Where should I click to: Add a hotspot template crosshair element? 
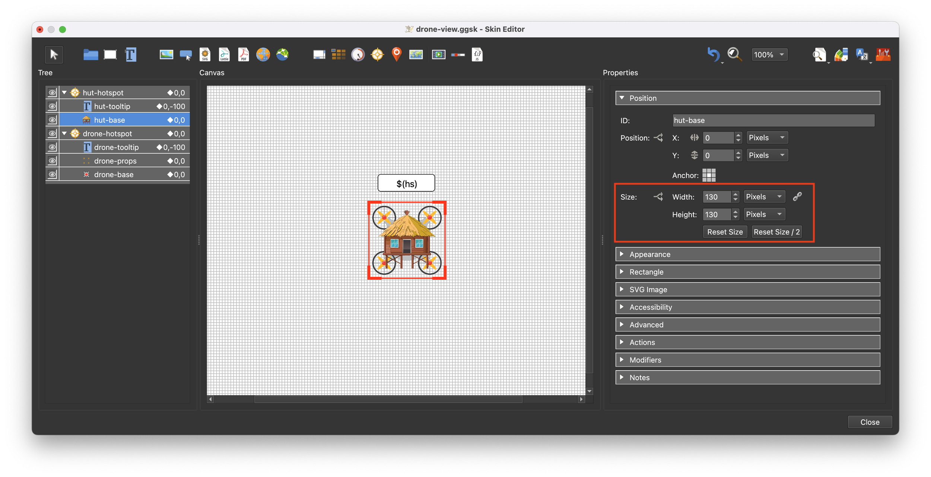377,55
